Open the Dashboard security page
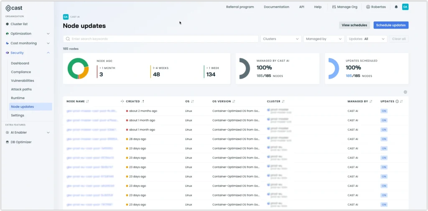Viewport: 428px width, 211px height. pyautogui.click(x=20, y=64)
